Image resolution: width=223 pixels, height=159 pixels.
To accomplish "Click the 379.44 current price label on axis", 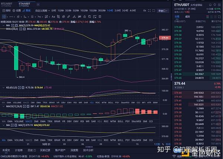I will pyautogui.click(x=165, y=38).
